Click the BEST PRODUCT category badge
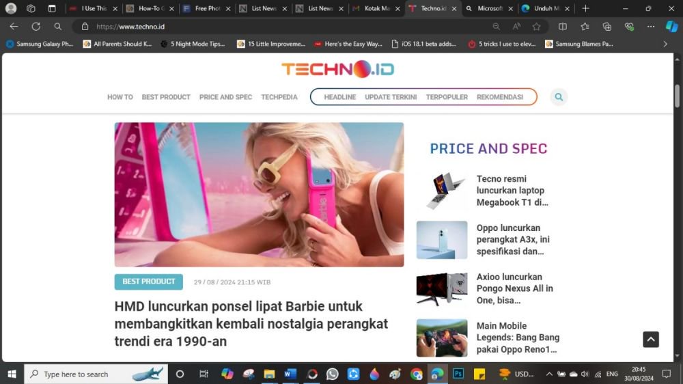Viewport: 683px width, 384px height. (x=148, y=282)
